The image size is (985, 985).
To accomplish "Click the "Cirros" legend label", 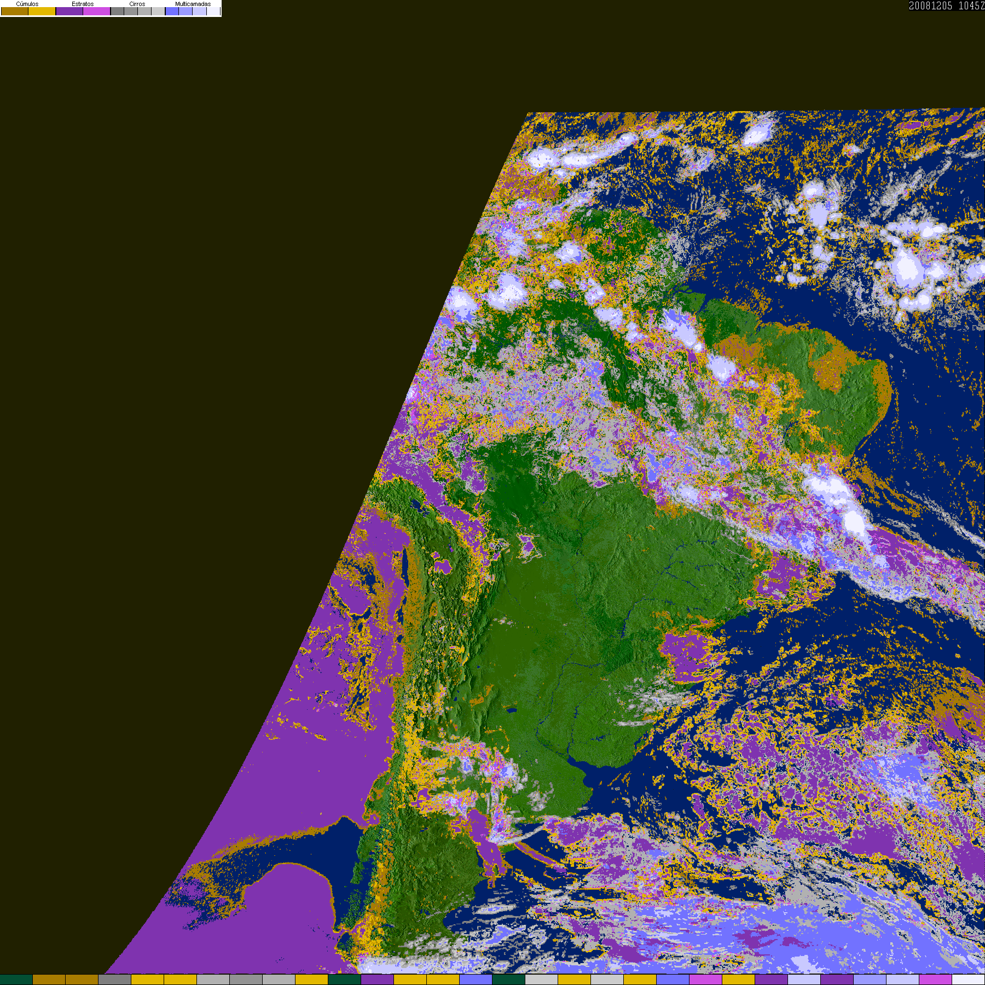I will (x=137, y=4).
